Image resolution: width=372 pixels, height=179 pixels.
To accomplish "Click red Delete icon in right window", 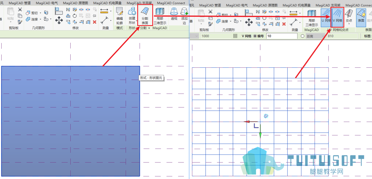I will (284, 24).
